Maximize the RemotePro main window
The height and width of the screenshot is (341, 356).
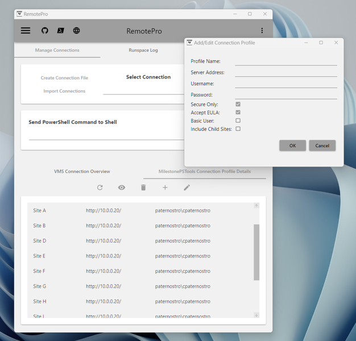(x=250, y=14)
